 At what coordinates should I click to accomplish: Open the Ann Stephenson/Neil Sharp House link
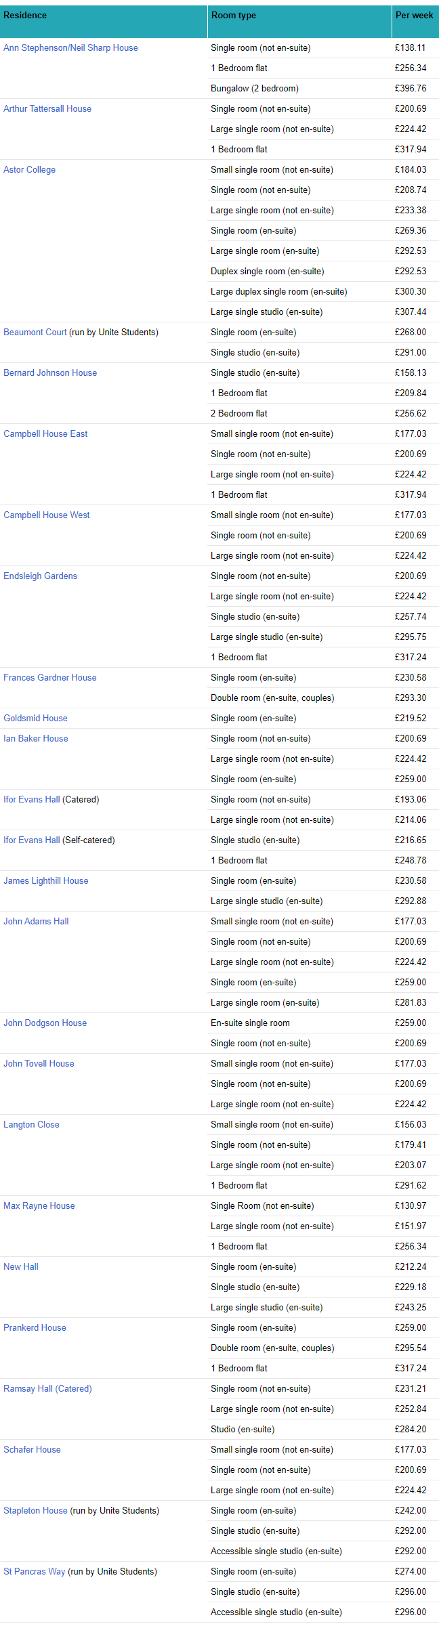coord(70,48)
